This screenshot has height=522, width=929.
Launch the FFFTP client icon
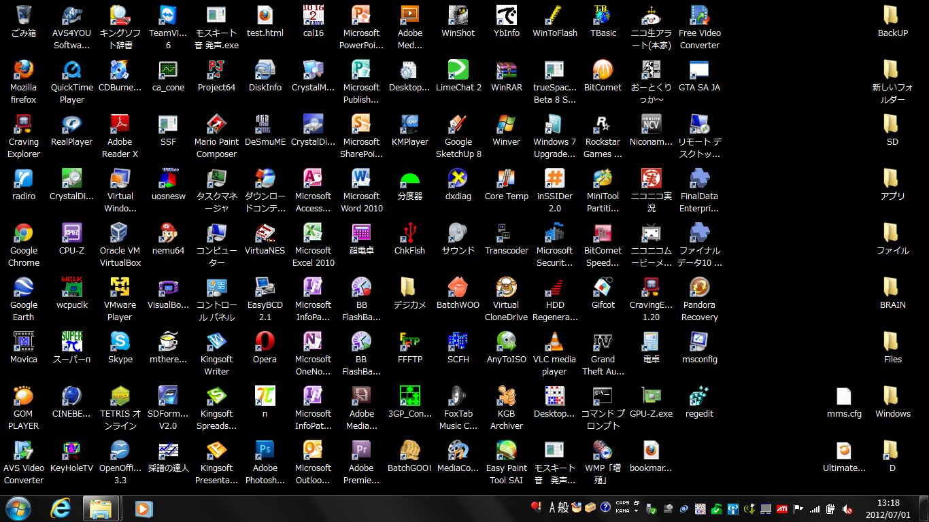point(409,347)
